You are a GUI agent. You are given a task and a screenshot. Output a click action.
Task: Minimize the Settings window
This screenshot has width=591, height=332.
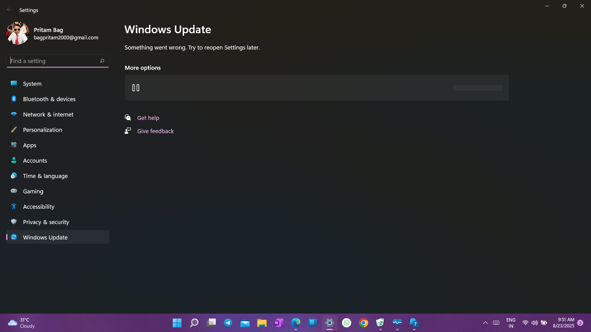[547, 6]
